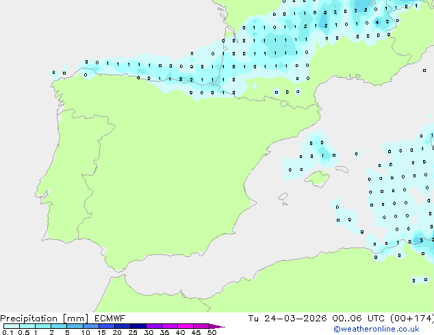Click the legend label "25"

[133, 332]
